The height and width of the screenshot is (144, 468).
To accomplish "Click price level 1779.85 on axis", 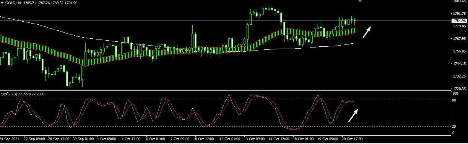I will [x=459, y=26].
